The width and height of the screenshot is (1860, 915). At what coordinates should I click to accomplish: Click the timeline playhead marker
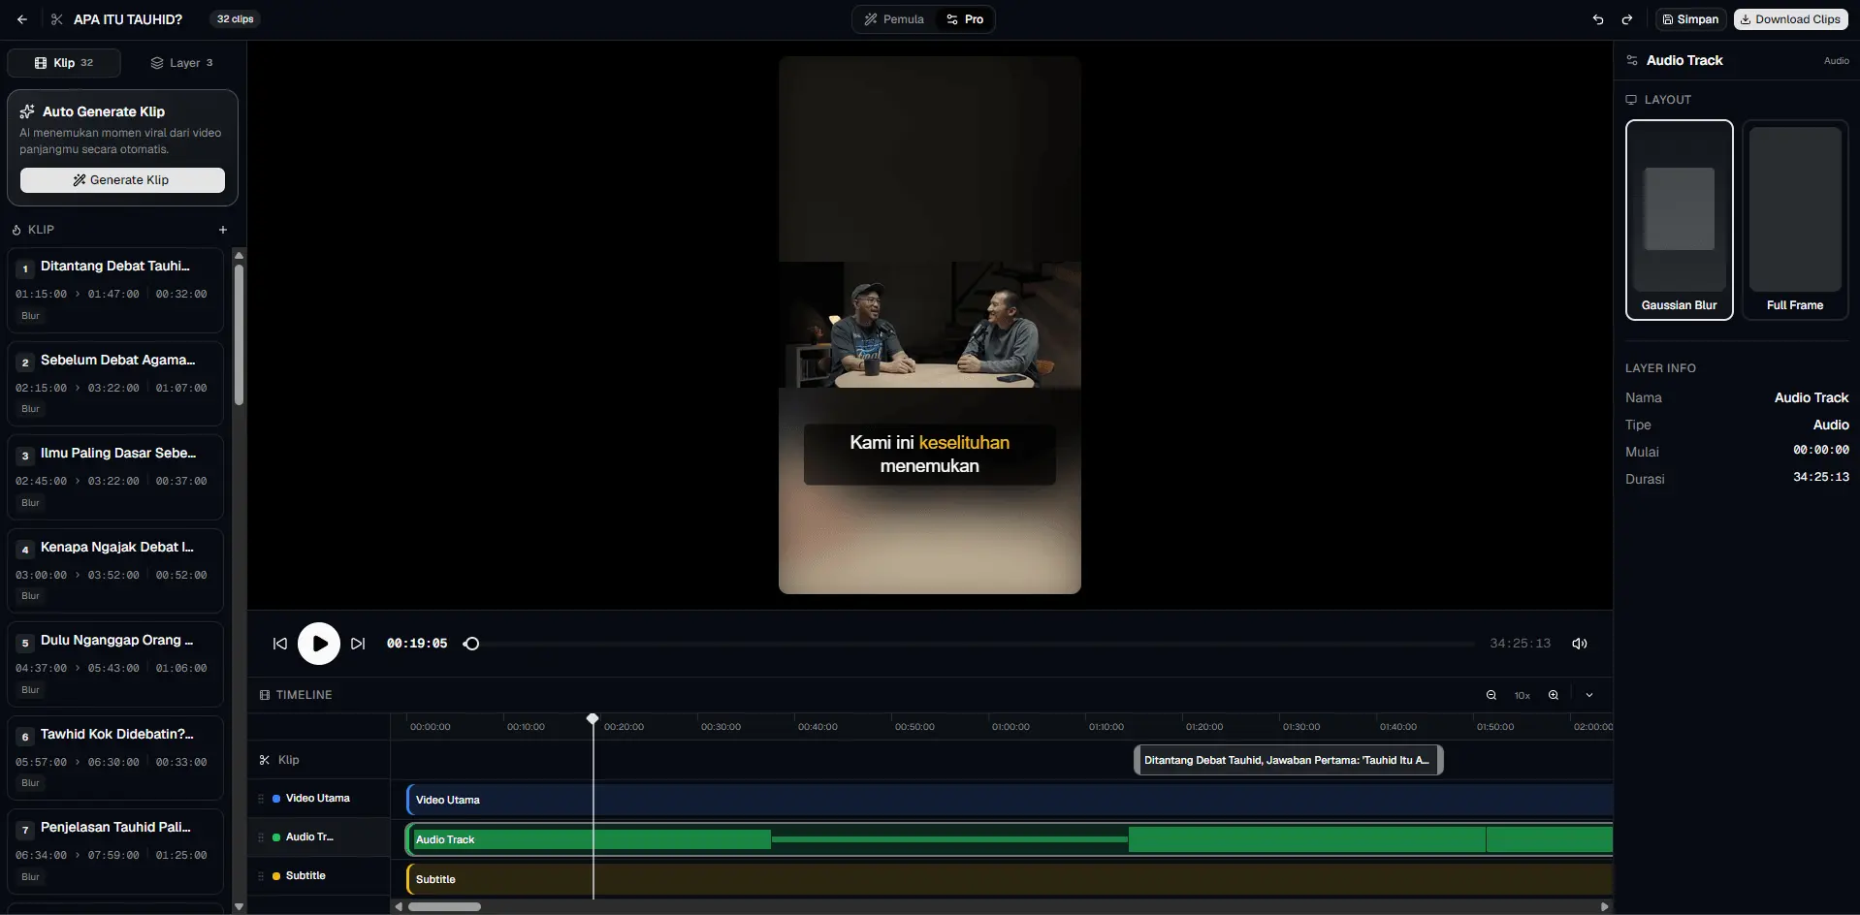(x=593, y=719)
